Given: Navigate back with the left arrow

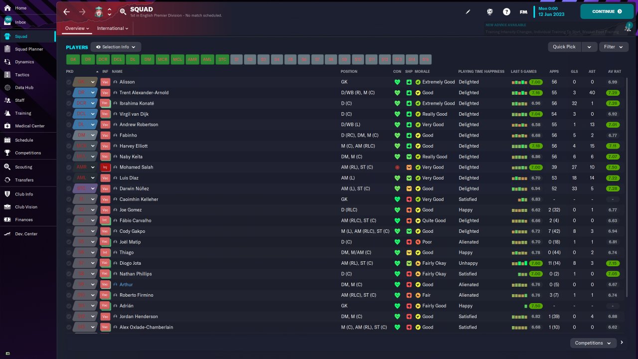Looking at the screenshot, I should [67, 11].
